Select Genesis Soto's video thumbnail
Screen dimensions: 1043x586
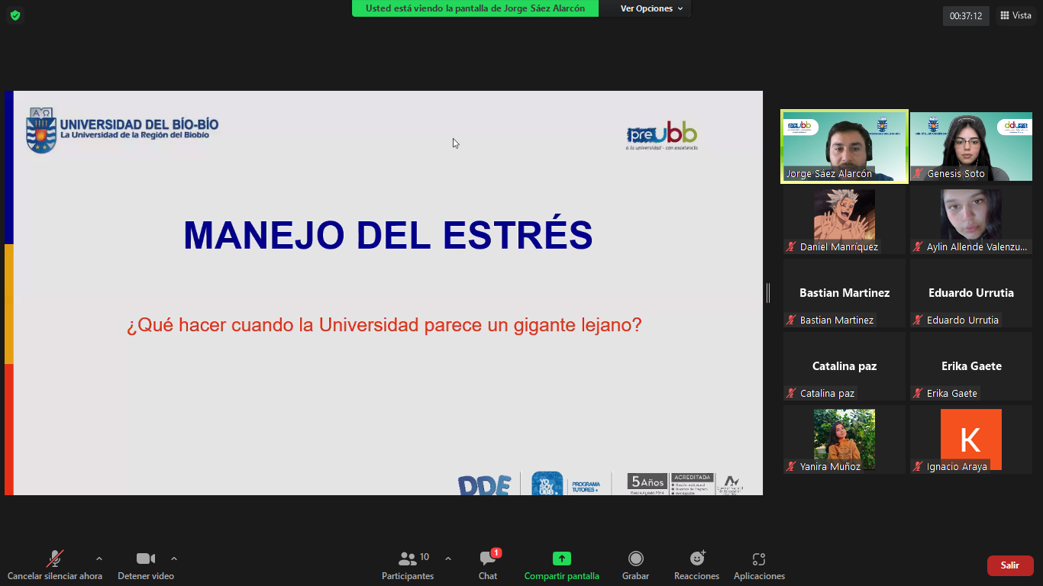[970, 146]
